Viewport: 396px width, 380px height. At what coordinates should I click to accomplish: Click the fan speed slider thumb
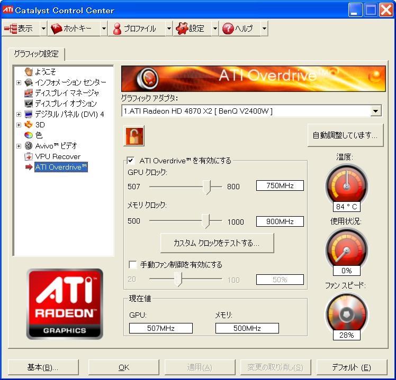pos(178,279)
